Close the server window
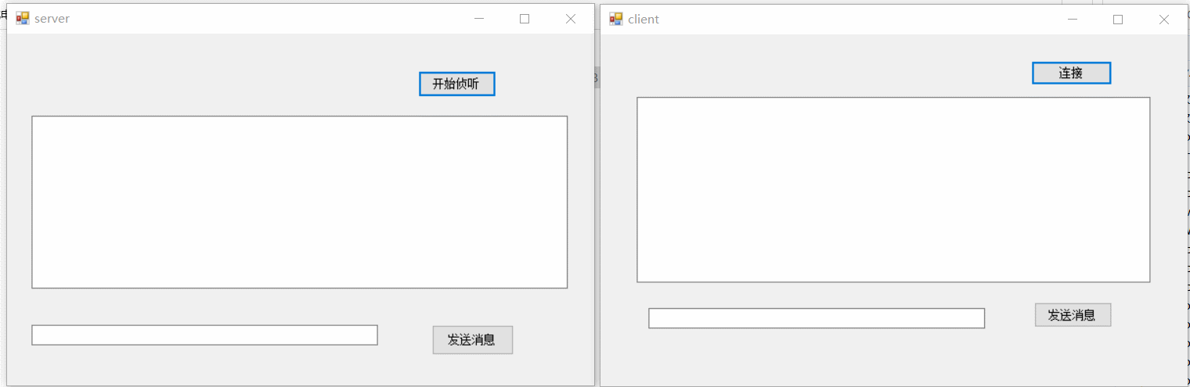1190x387 pixels. (571, 19)
